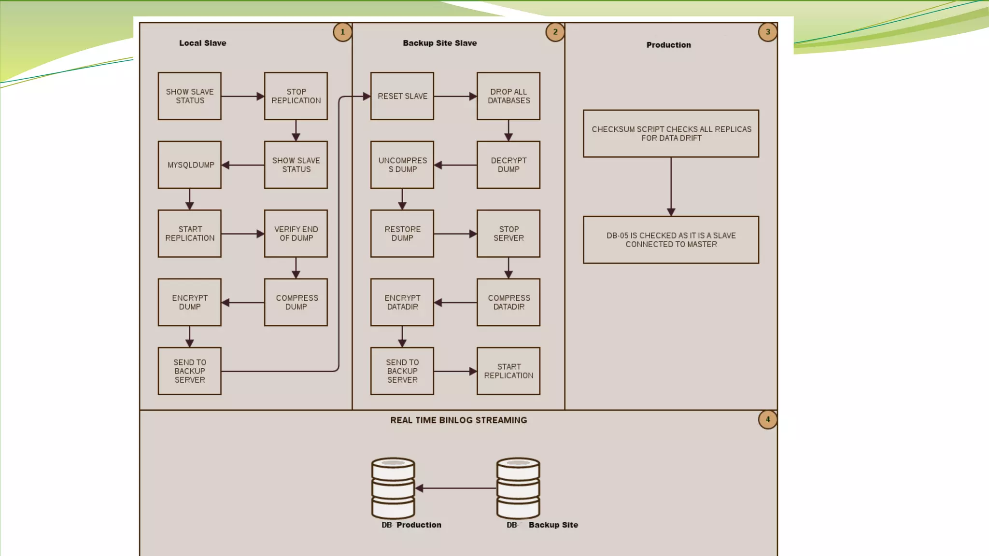Click the circled number 2 badge
This screenshot has width=989, height=556.
[x=555, y=32]
